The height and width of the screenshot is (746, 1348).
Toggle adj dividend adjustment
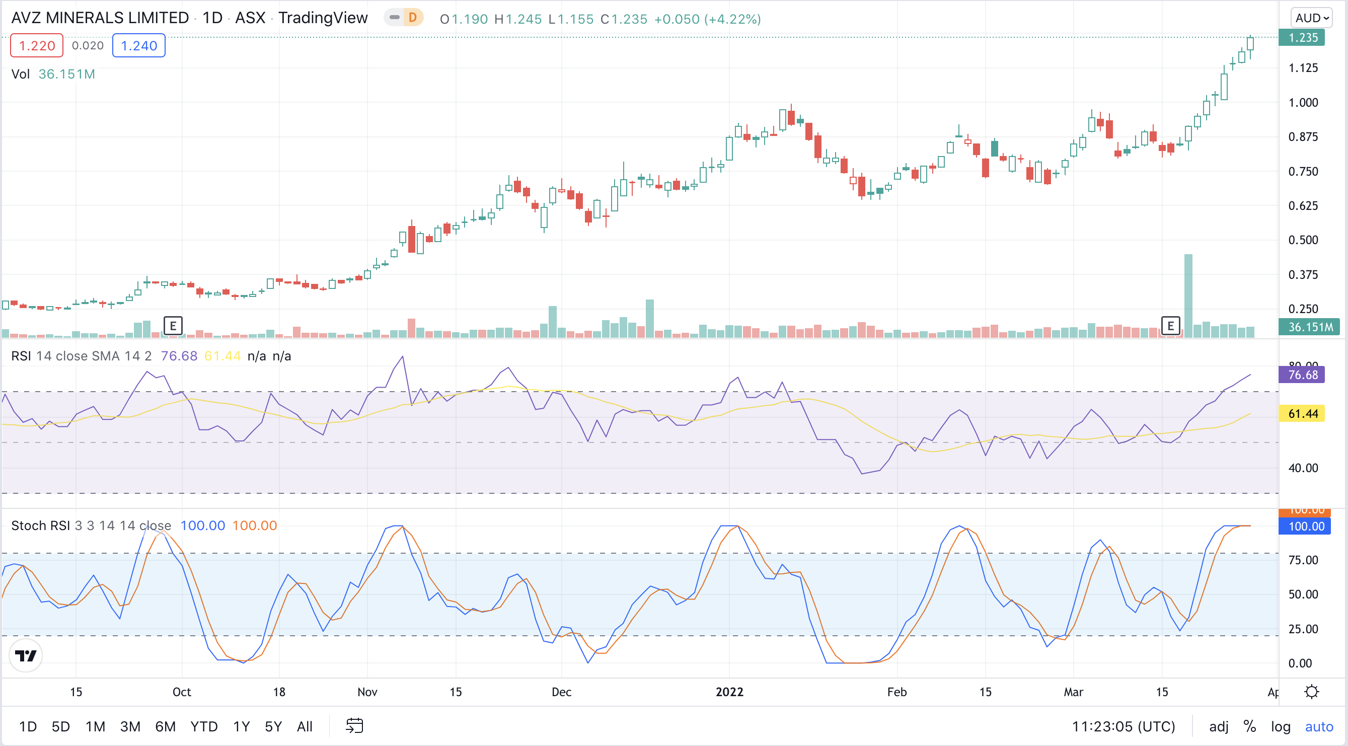[1218, 726]
